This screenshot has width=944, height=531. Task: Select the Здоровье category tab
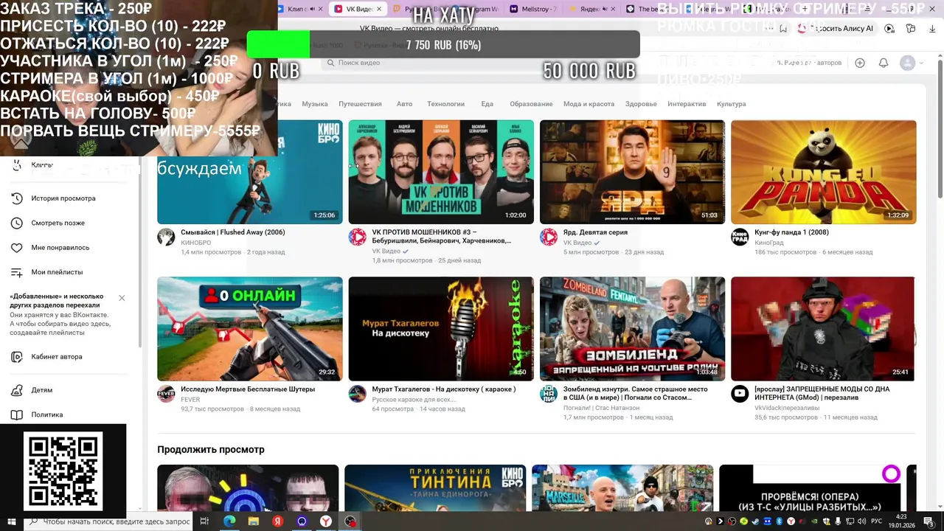point(641,104)
